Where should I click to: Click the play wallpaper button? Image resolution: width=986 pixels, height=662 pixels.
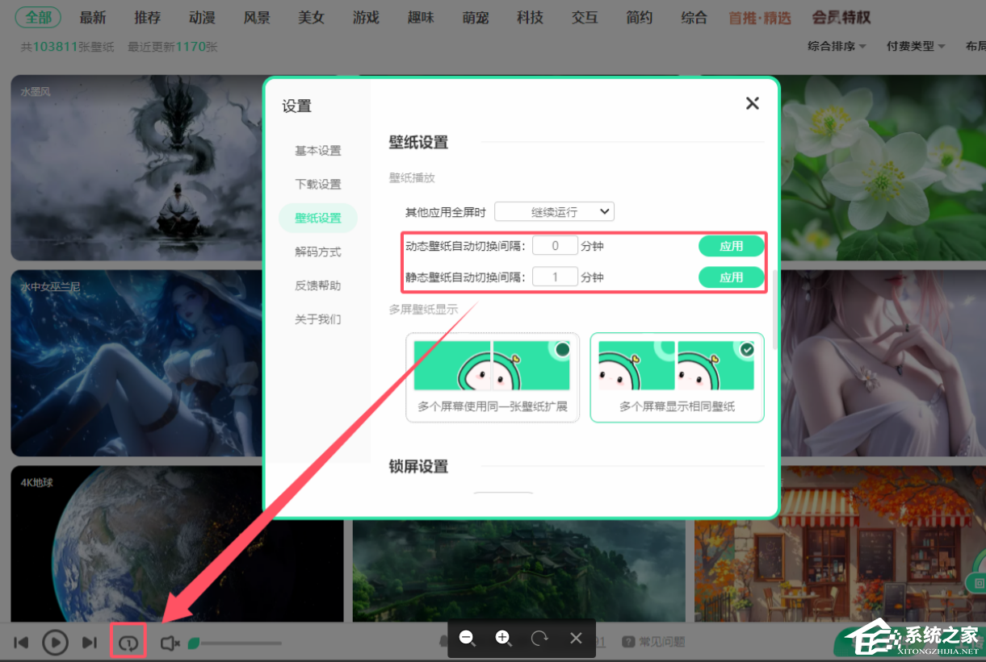(x=55, y=643)
